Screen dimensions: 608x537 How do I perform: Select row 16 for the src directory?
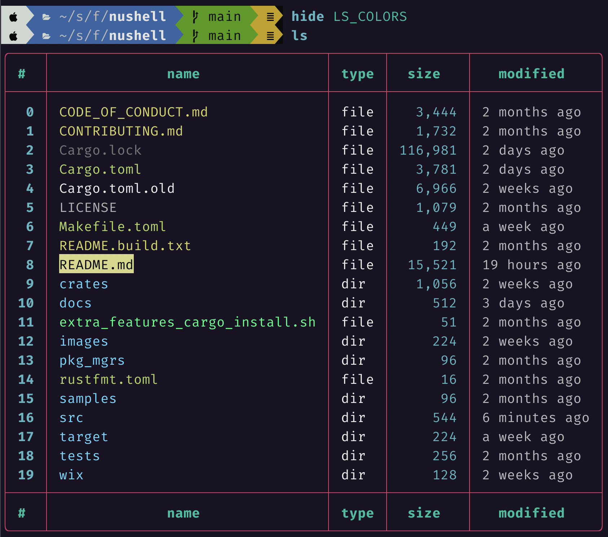point(71,417)
